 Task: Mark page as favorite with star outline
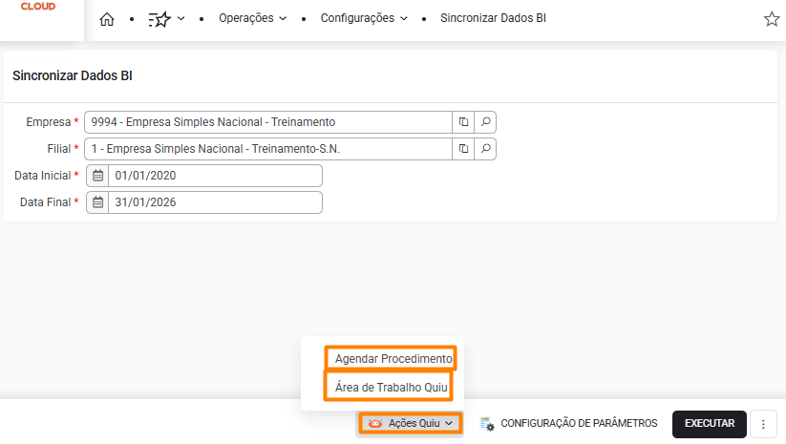pyautogui.click(x=772, y=19)
